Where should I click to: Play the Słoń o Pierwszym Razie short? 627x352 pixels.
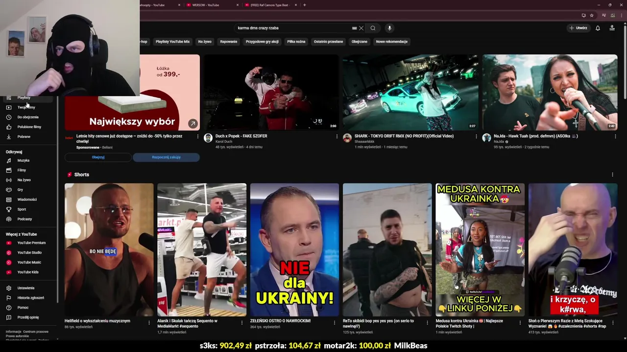click(573, 250)
